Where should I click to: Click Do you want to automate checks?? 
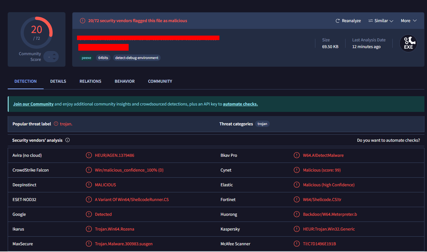point(389,140)
